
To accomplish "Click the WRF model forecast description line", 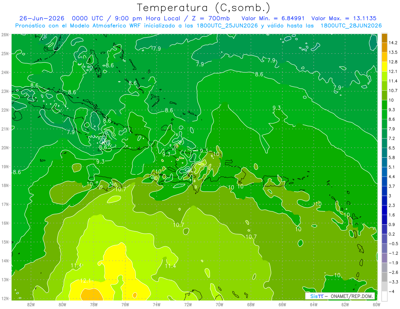I will click(x=198, y=26).
